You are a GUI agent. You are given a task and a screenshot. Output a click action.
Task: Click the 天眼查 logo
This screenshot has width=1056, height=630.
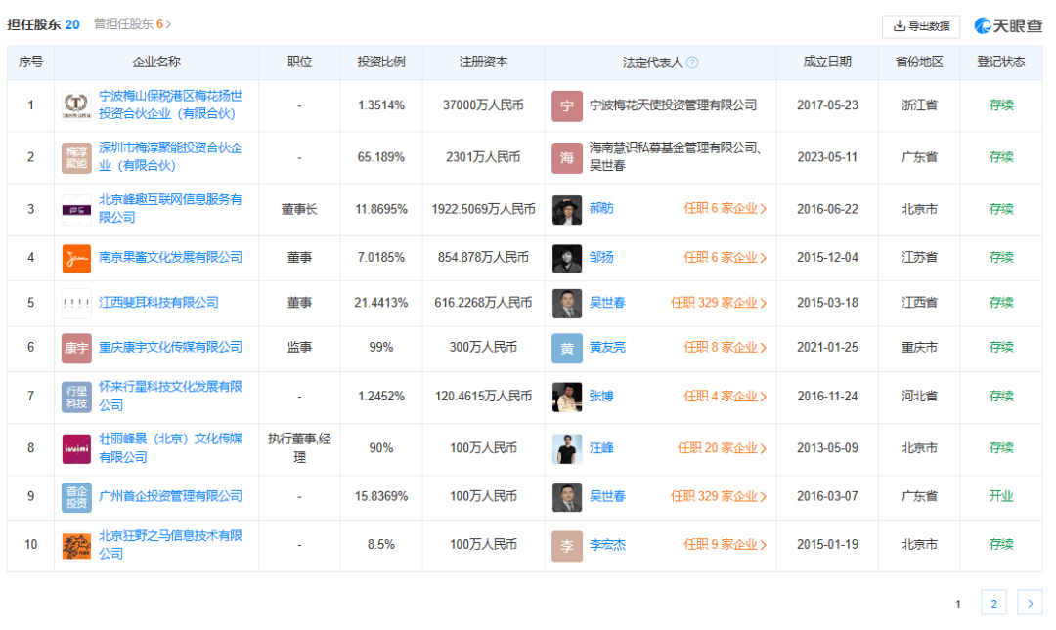click(1008, 25)
